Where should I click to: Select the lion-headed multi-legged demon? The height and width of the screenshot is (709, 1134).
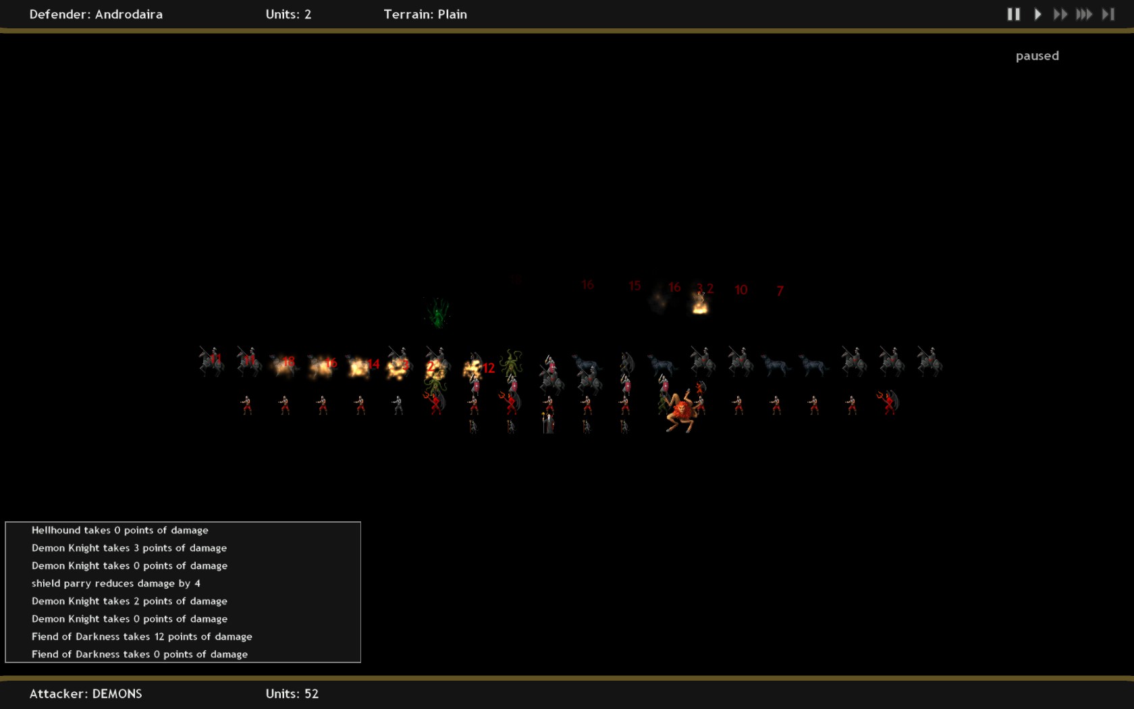coord(681,411)
